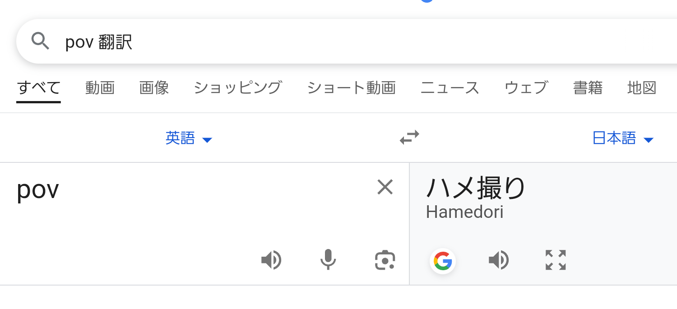Open camera translation icon

click(385, 260)
